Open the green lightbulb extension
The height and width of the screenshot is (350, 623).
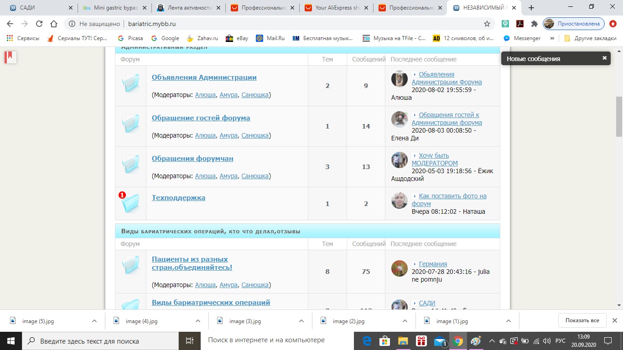point(505,24)
